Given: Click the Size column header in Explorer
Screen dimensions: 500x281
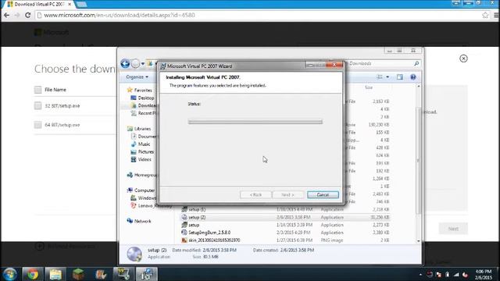Looking at the screenshot, I should point(369,87).
